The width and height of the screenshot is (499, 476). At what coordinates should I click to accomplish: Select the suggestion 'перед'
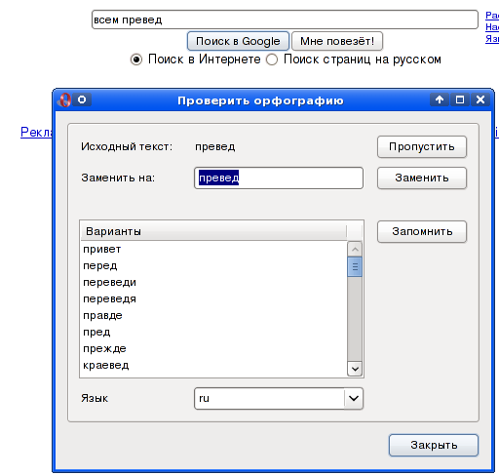point(213,266)
